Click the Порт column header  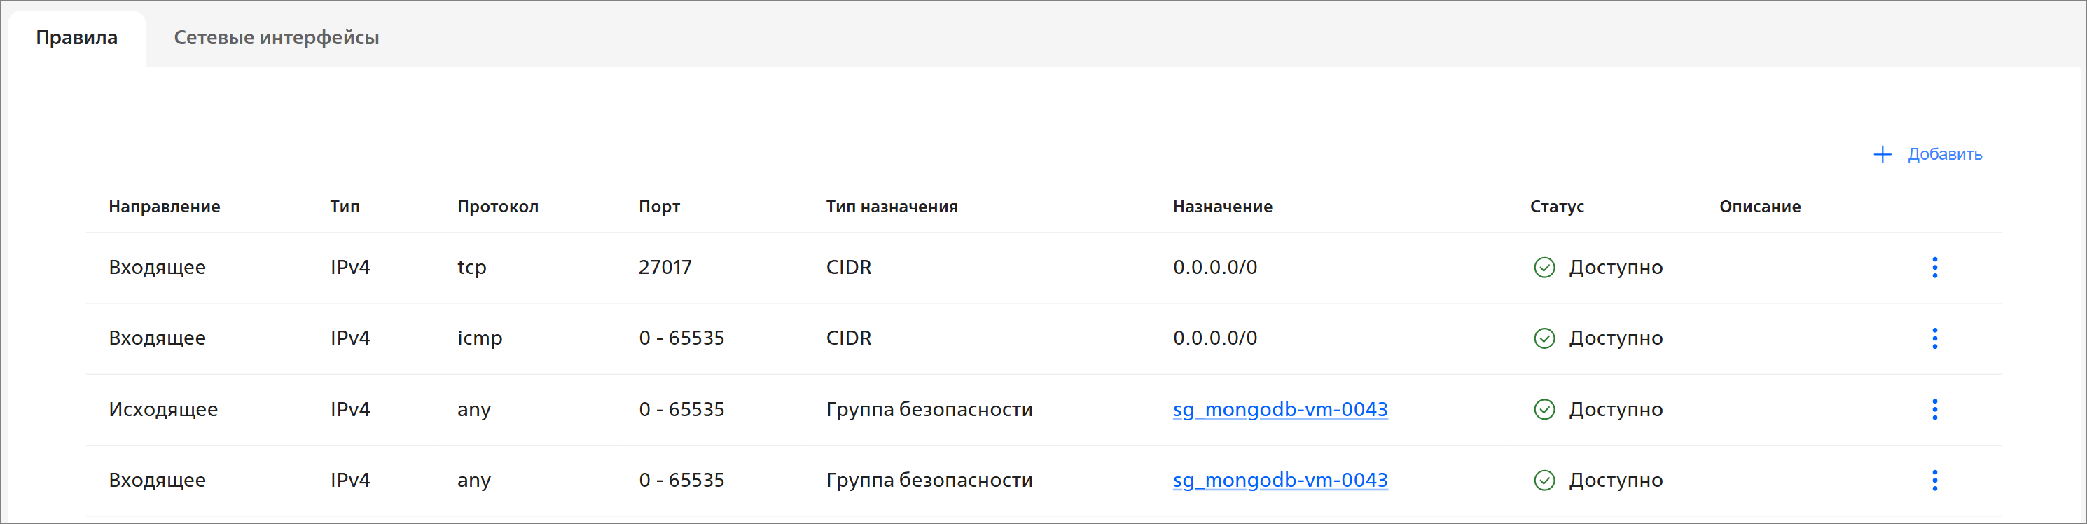point(659,207)
